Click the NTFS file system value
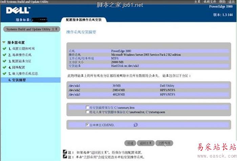 click(x=115, y=58)
